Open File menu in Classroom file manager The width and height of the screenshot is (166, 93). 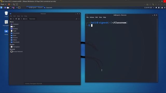(x=11, y=16)
